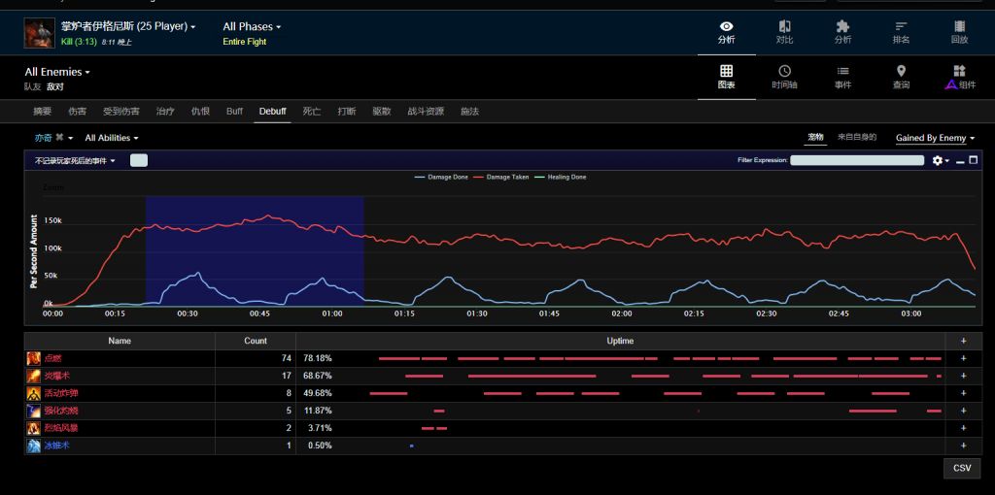
Task: Open the 查询 query pin icon
Action: pyautogui.click(x=901, y=71)
